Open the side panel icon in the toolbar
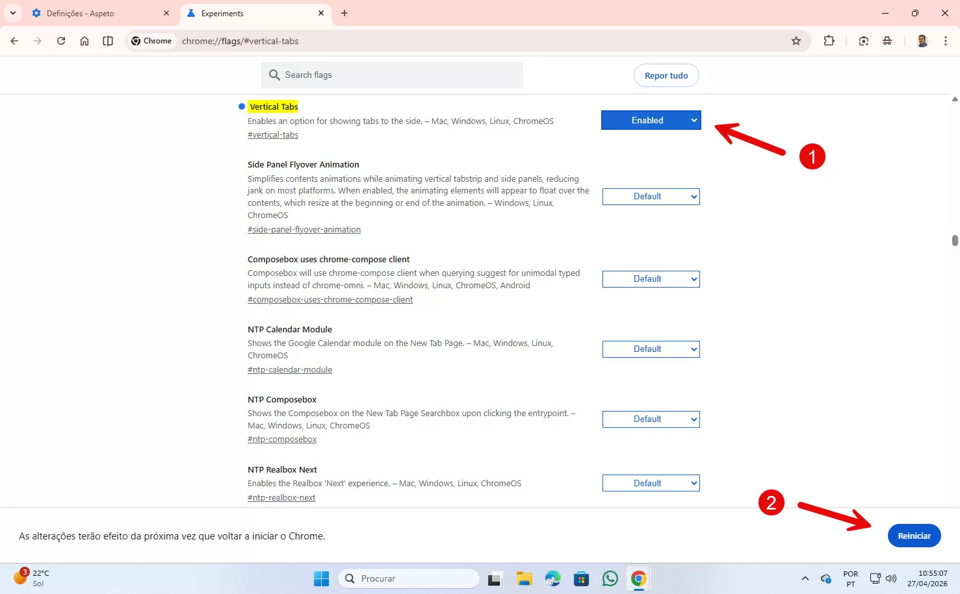960x594 pixels. click(108, 41)
